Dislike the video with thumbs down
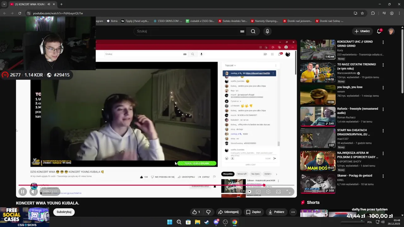Screen dimensions: 404x227 coord(208,212)
